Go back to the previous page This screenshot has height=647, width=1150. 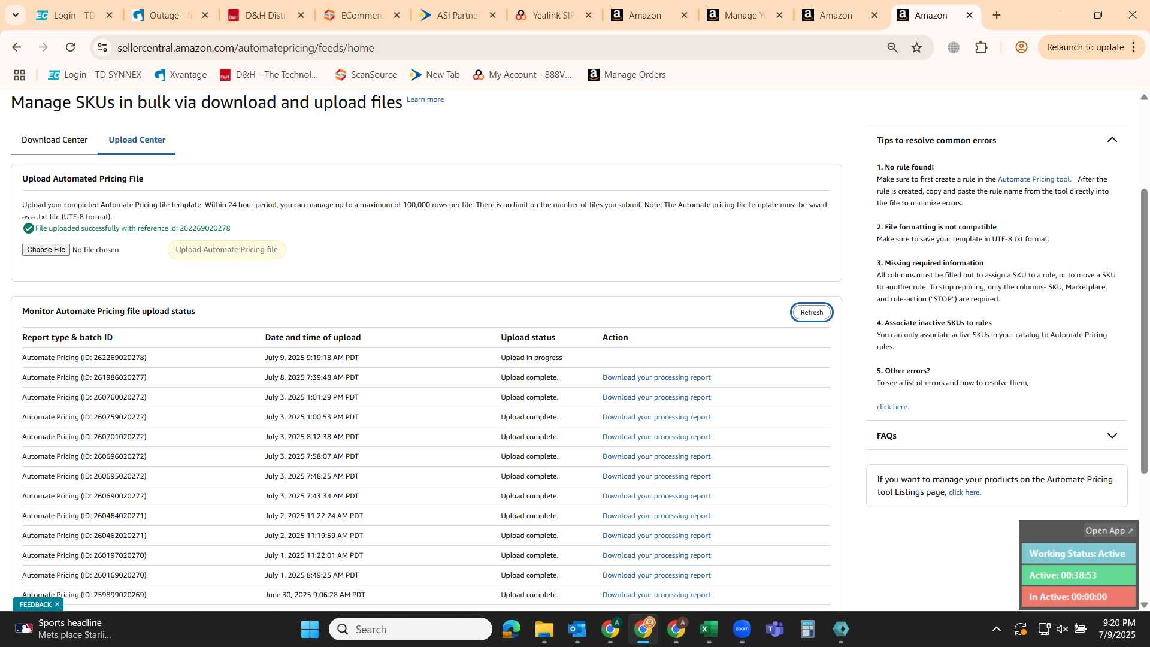17,47
